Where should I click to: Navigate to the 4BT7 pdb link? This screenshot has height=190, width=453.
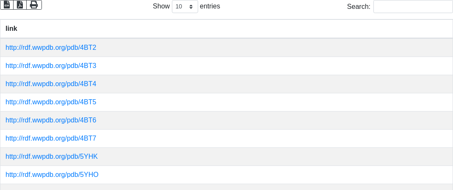[51, 138]
